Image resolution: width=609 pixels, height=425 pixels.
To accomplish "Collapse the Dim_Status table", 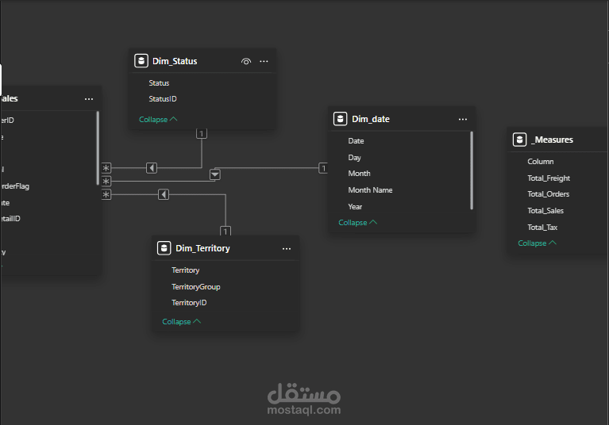I will tap(158, 120).
